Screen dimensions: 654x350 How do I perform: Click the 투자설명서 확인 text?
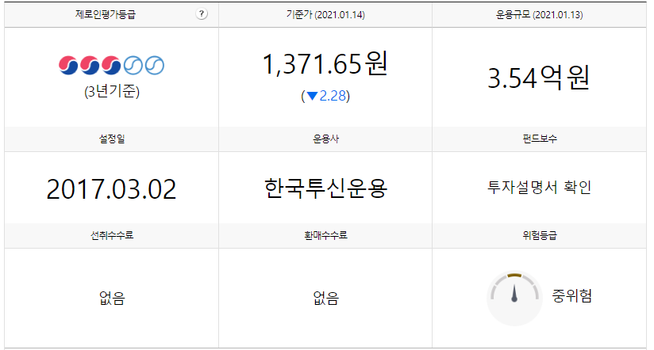point(539,188)
